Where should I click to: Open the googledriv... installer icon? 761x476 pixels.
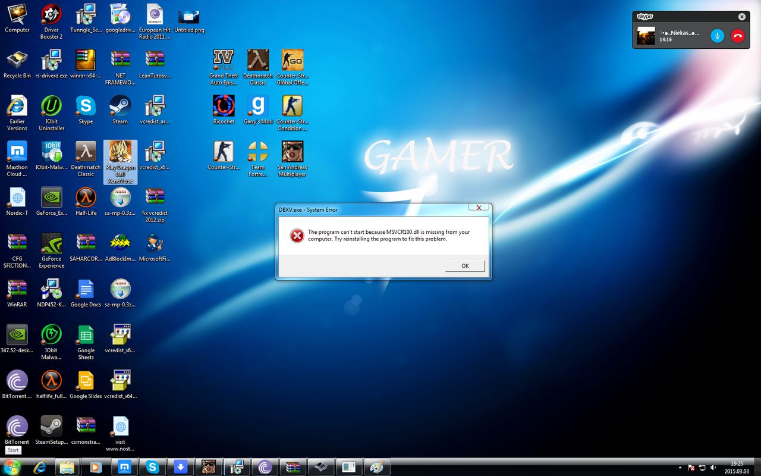120,18
